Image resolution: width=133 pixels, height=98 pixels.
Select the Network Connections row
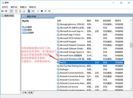[90, 80]
